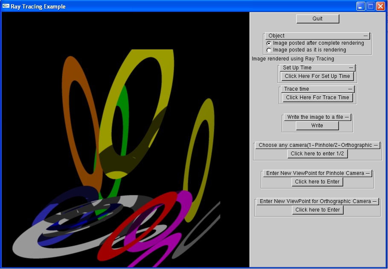Click the Write button

(317, 126)
